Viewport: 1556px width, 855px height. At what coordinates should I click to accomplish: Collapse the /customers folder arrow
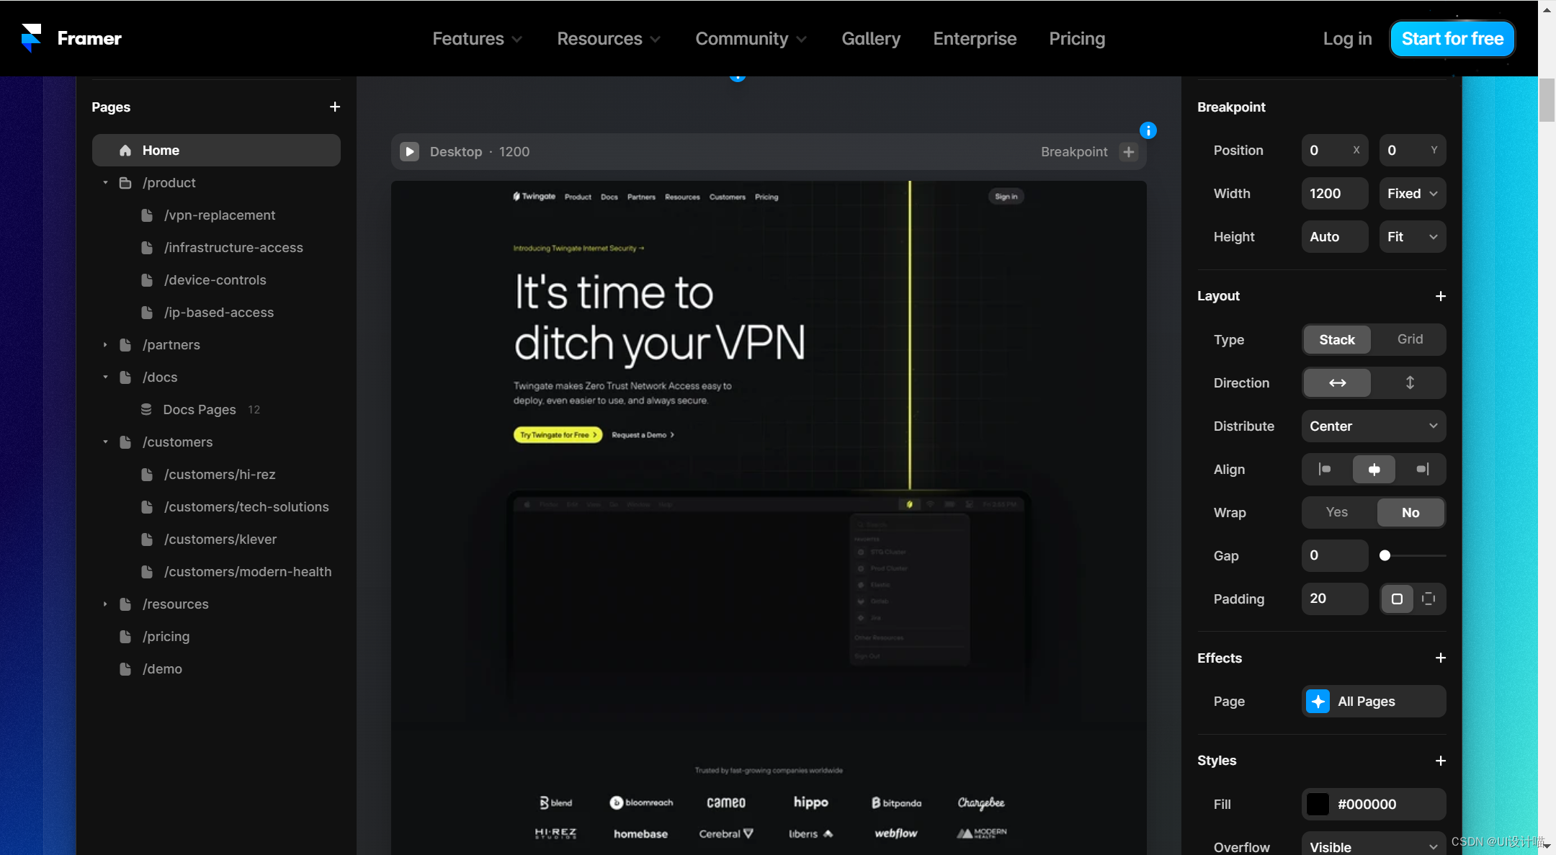pos(105,442)
